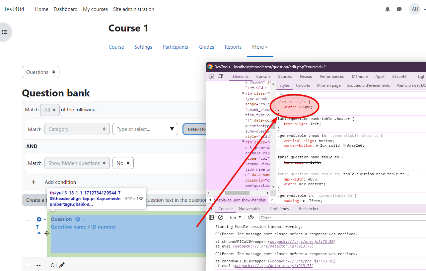Open the Type or select combo box

145,129
